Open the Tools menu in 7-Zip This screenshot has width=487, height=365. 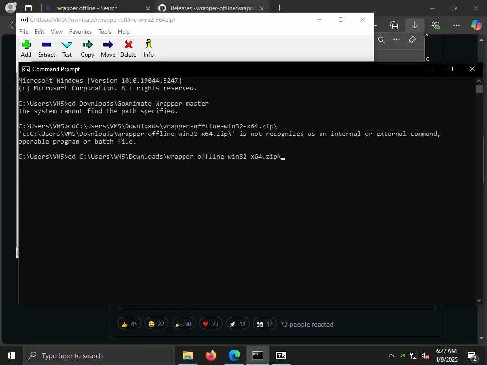(x=105, y=32)
